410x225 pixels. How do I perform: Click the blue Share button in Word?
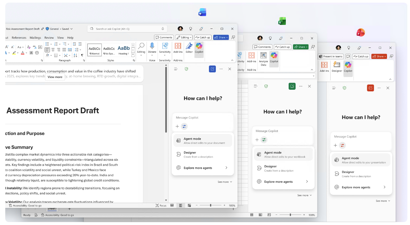coord(221,37)
